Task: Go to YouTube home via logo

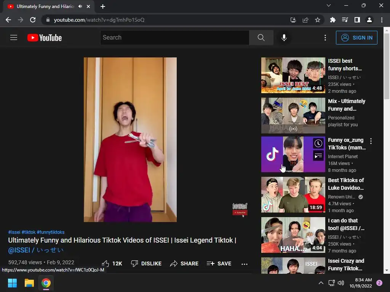Action: pos(45,38)
